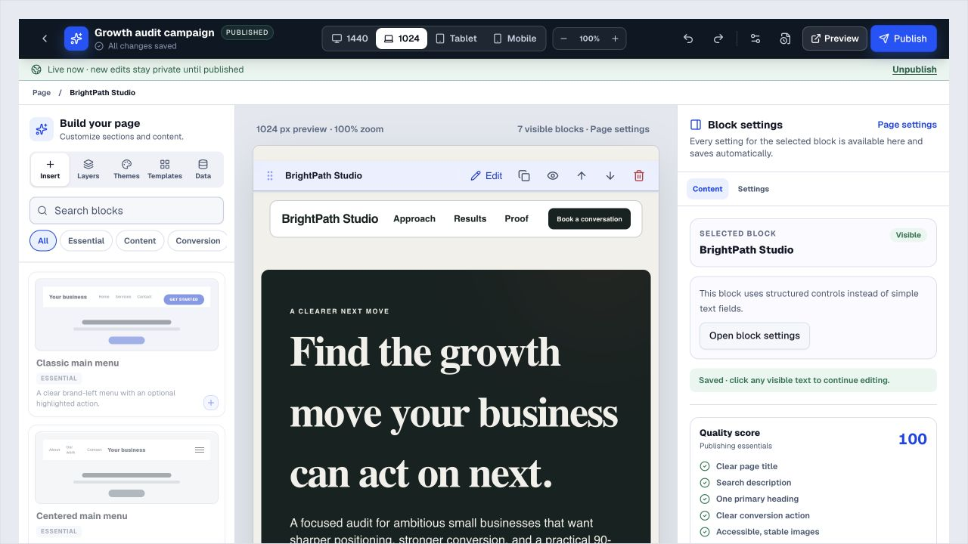The height and width of the screenshot is (544, 968).
Task: Open the Page settings link in right panel
Action: (907, 125)
